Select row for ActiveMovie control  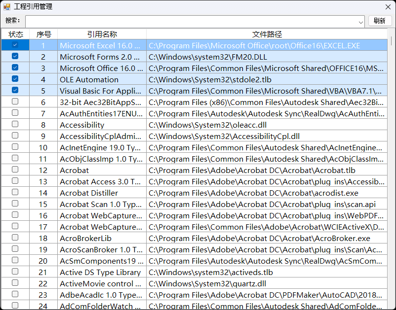[x=195, y=283]
